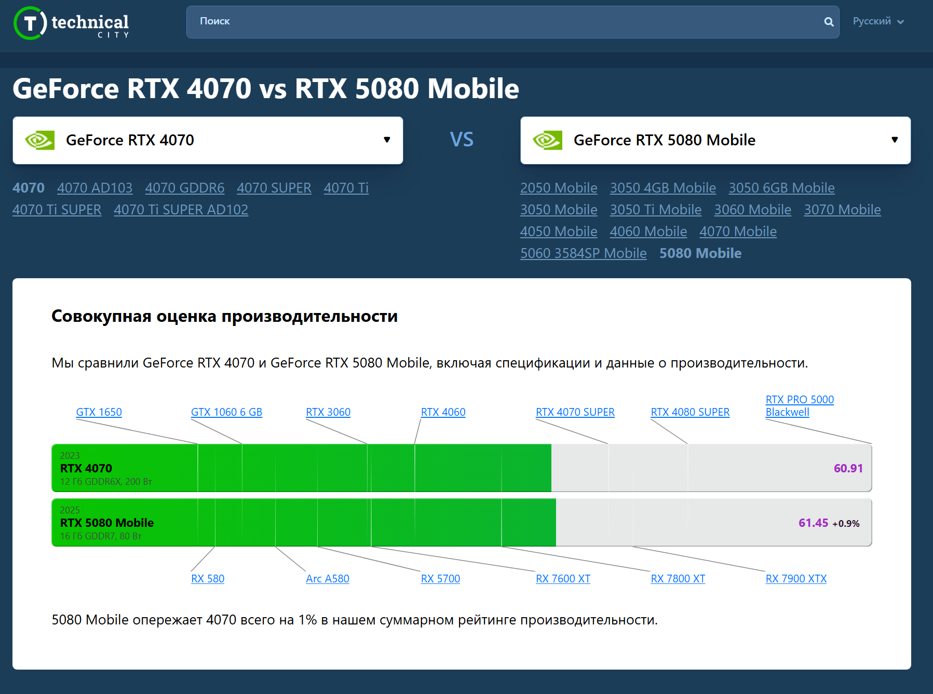Open the RTX 4080 SUPER chart label
The height and width of the screenshot is (694, 933).
click(690, 412)
